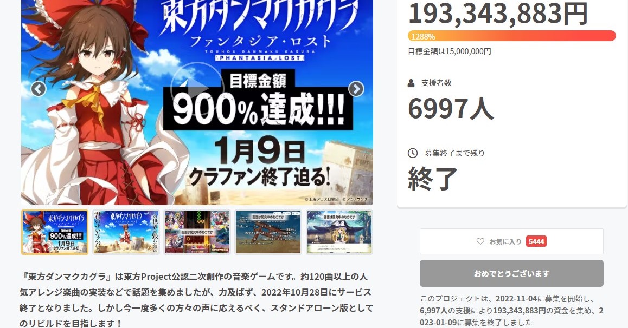The height and width of the screenshot is (328, 628).
Task: Open the fifth thumbnail with witch character
Action: pyautogui.click(x=339, y=233)
